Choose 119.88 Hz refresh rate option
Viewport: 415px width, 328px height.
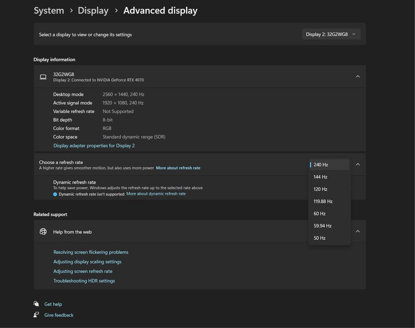(x=323, y=201)
